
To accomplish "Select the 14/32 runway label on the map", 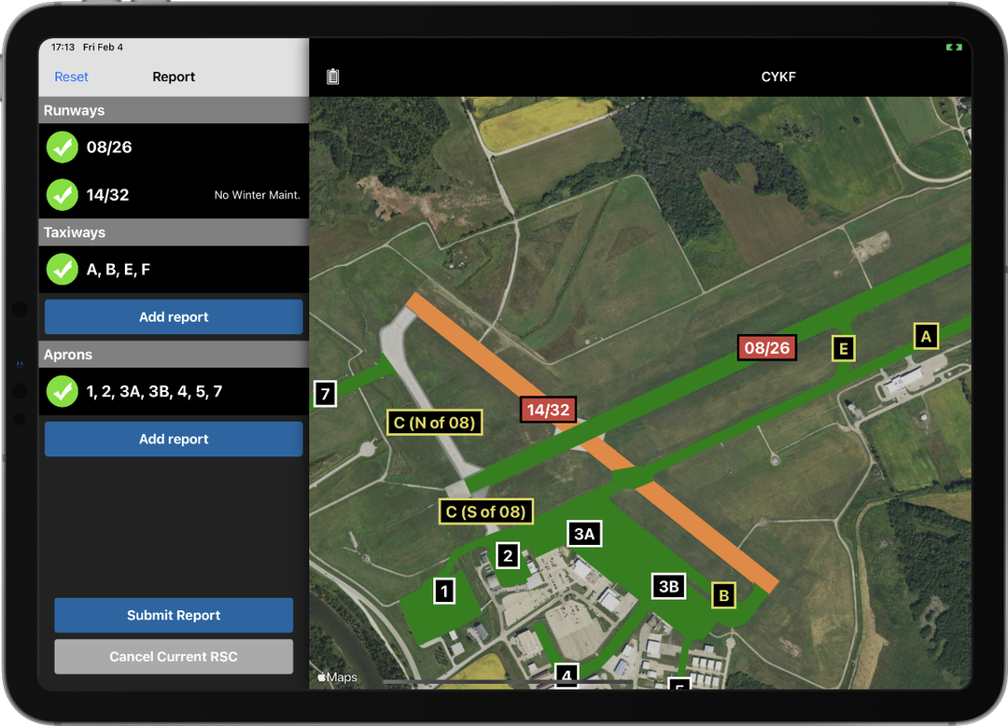I will coord(548,409).
